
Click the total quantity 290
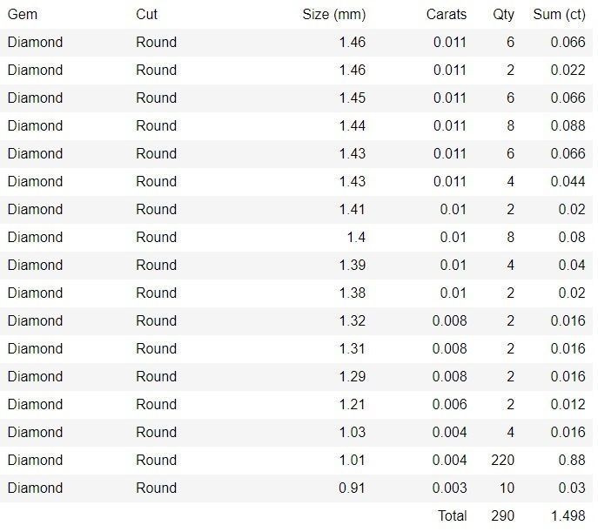[502, 515]
